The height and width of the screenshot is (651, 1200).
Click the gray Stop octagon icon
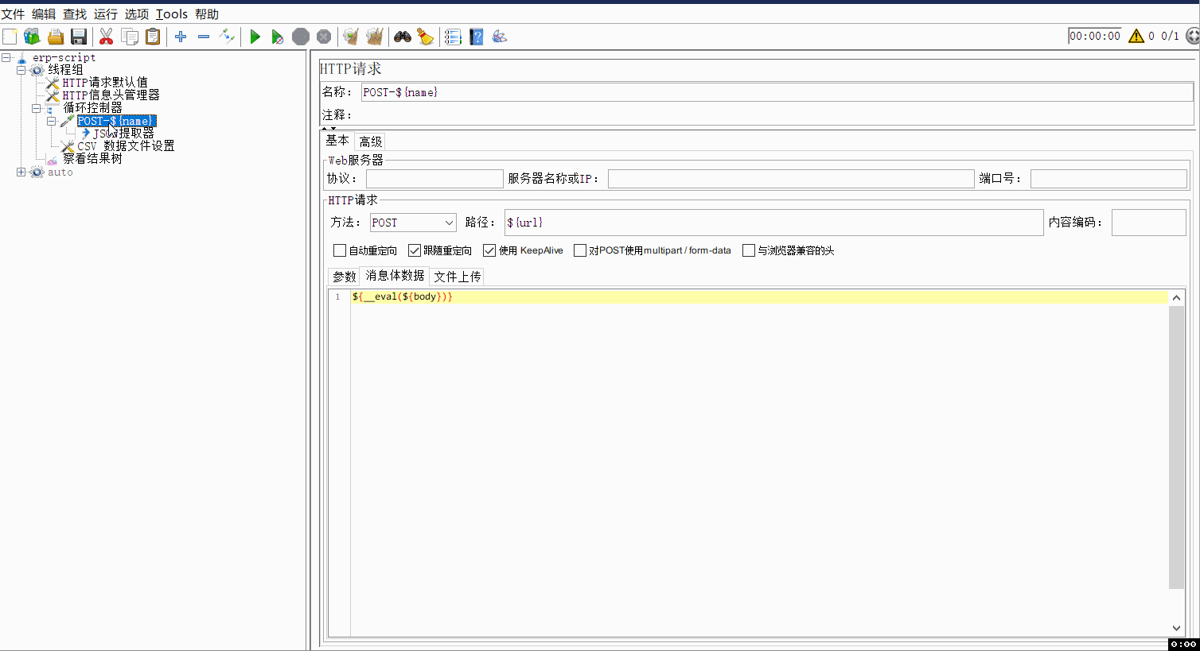301,37
